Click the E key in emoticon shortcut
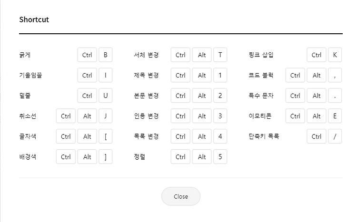Image resolution: width=357 pixels, height=222 pixels. pos(335,116)
